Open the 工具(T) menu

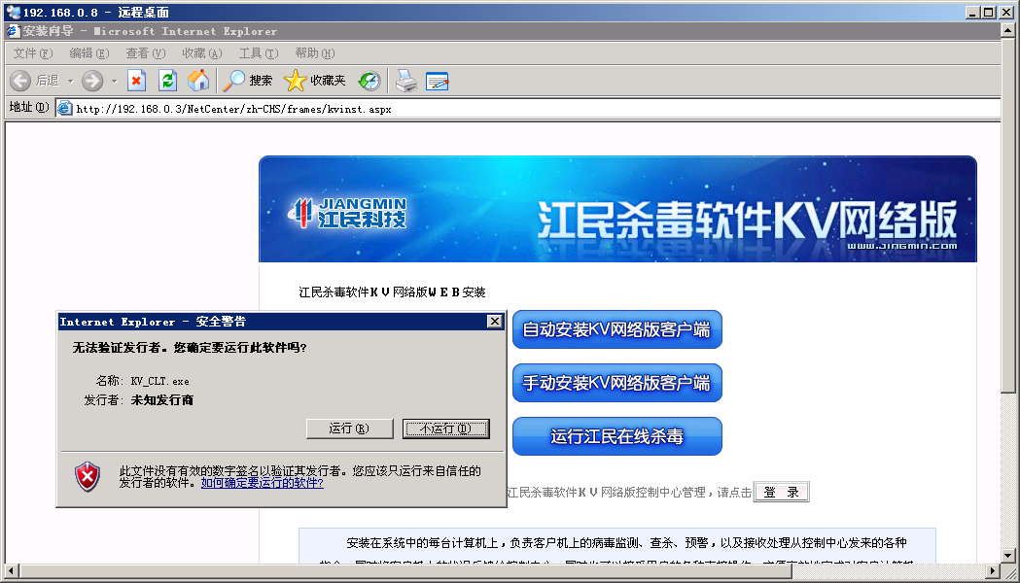pos(259,53)
